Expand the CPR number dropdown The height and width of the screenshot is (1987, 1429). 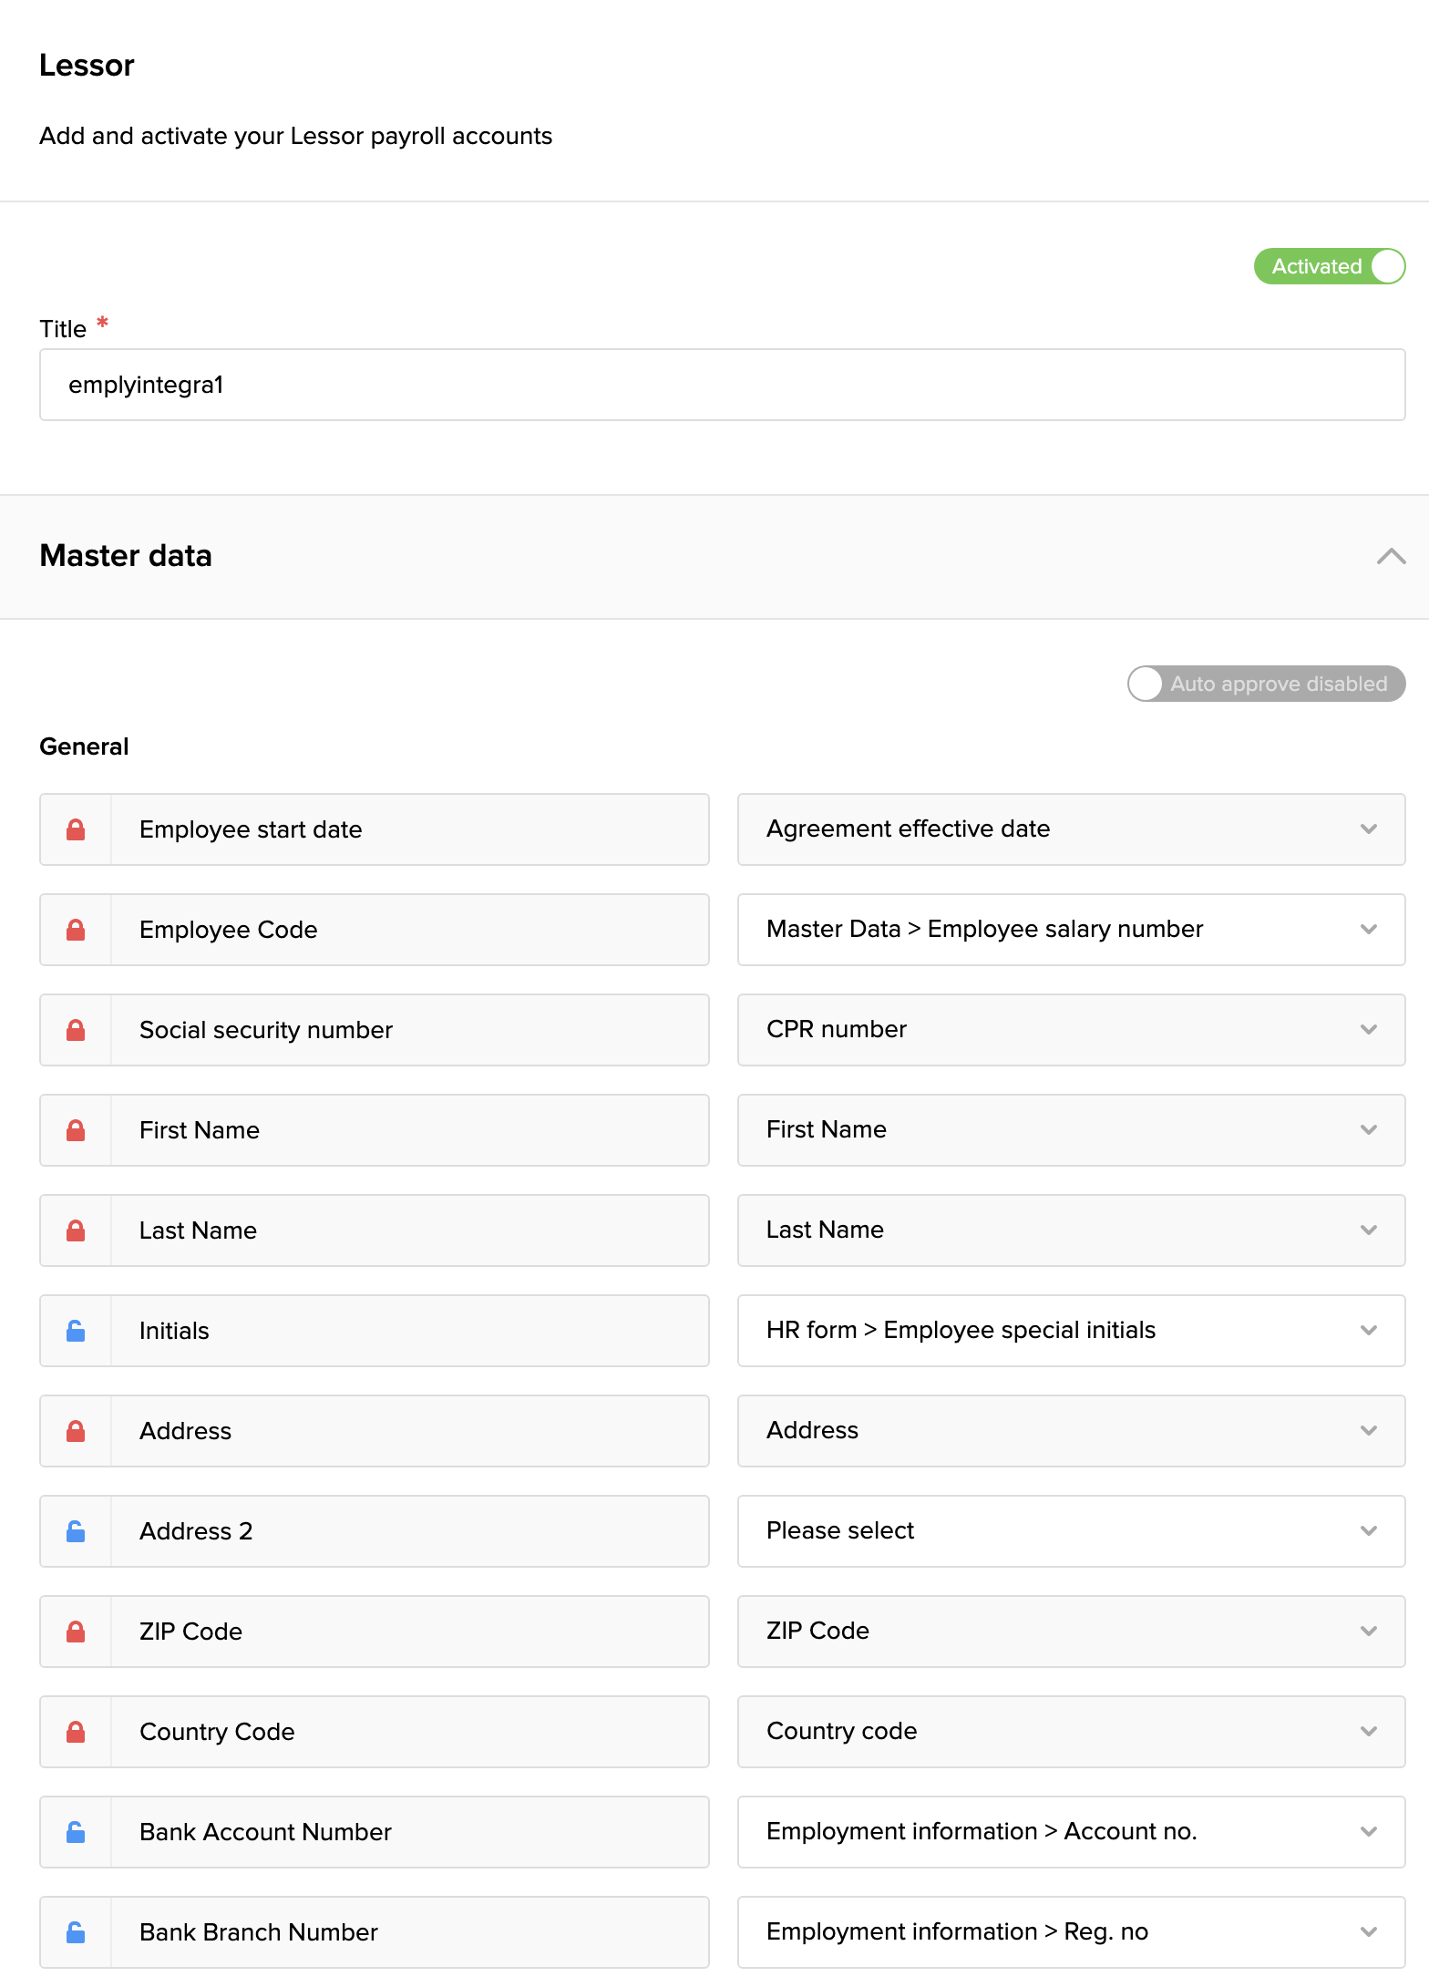tap(1071, 1030)
